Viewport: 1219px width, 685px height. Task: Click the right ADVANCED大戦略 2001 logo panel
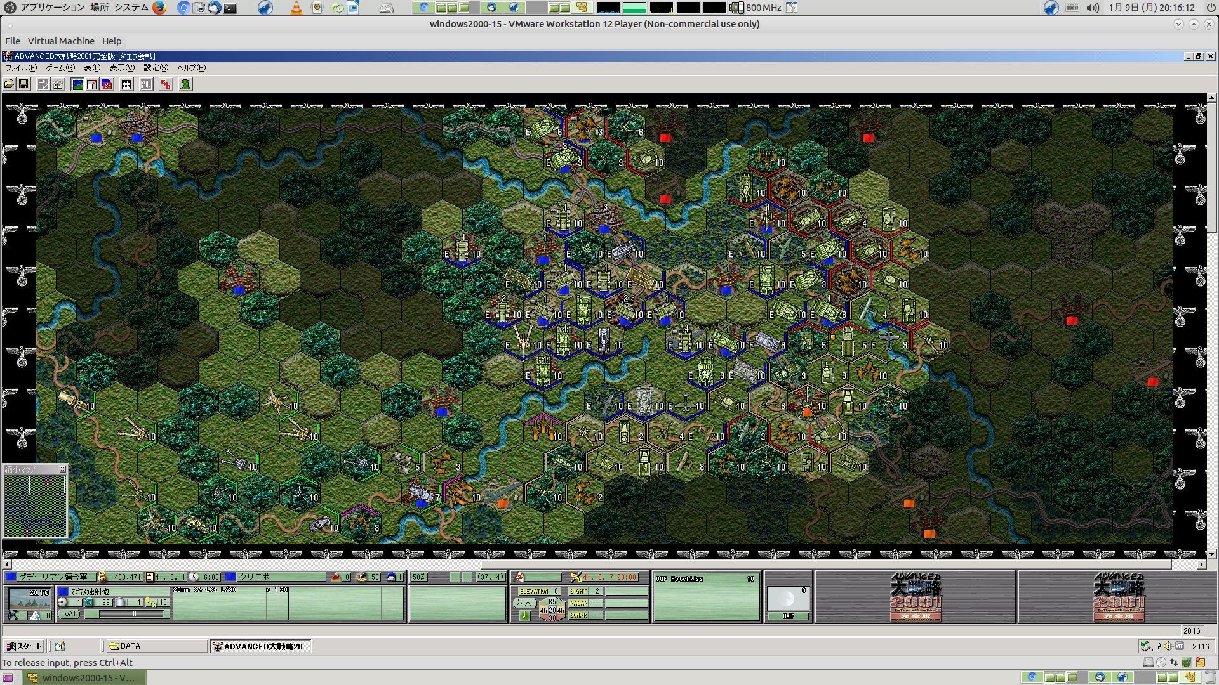(x=1119, y=597)
